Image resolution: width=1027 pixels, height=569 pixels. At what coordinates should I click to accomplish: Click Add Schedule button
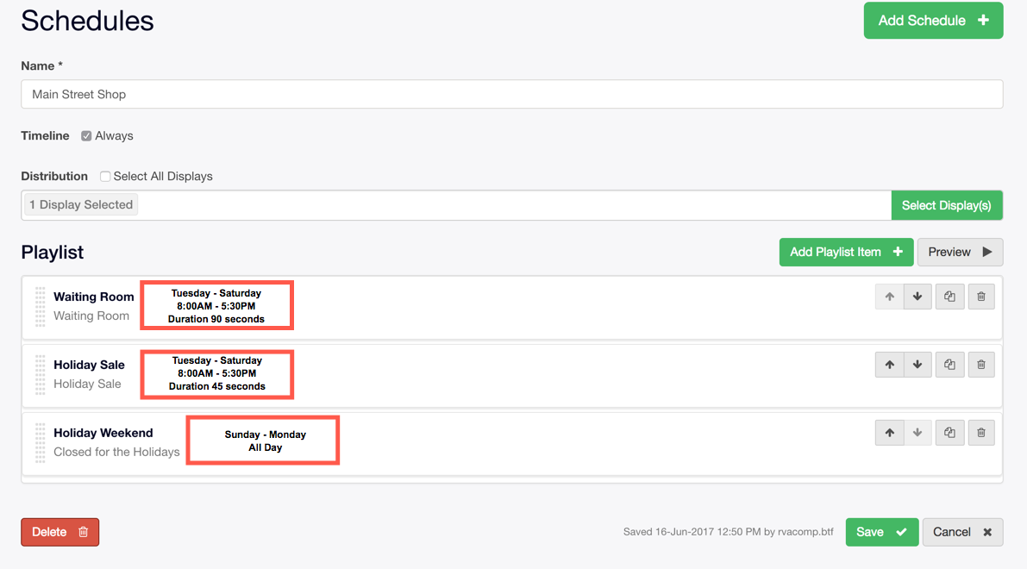[933, 21]
